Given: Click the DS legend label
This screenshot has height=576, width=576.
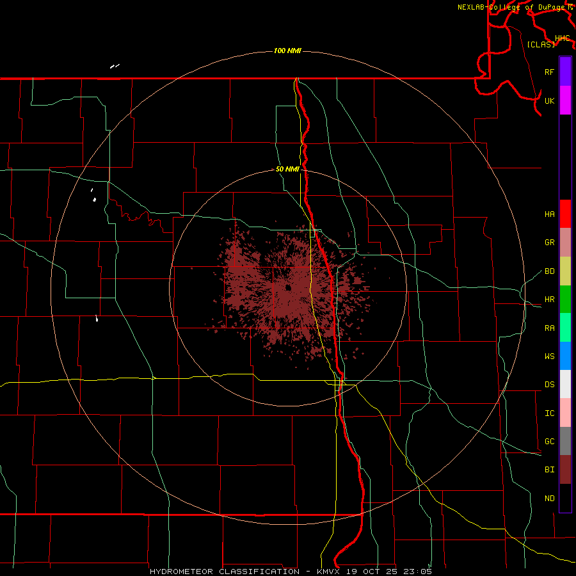Looking at the screenshot, I should click(549, 384).
